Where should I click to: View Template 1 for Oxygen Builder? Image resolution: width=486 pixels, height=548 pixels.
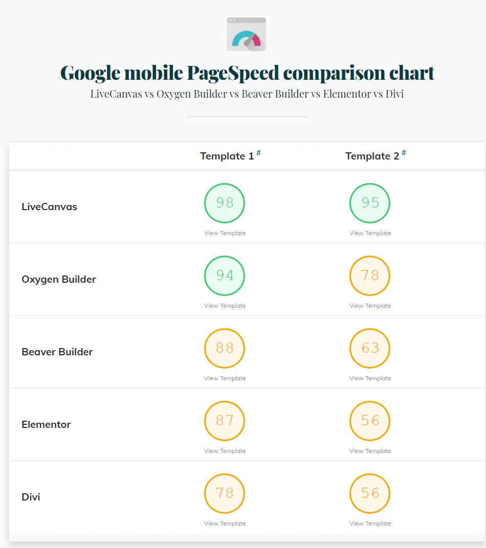(x=225, y=306)
